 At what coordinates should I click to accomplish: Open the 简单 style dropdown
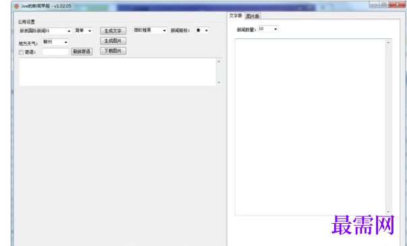point(84,30)
